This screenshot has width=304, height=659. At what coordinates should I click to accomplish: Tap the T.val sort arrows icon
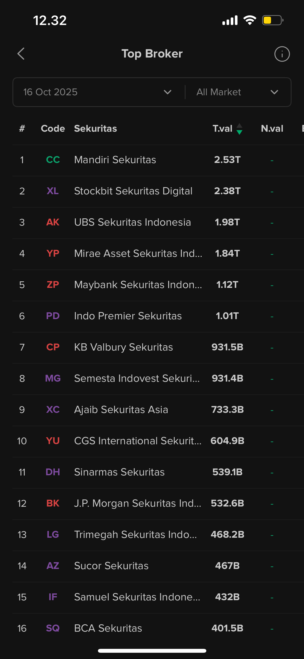[239, 129]
